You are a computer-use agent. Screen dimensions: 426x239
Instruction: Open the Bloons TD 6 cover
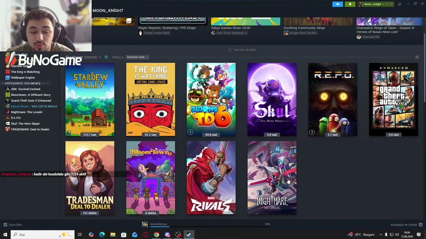[211, 99]
